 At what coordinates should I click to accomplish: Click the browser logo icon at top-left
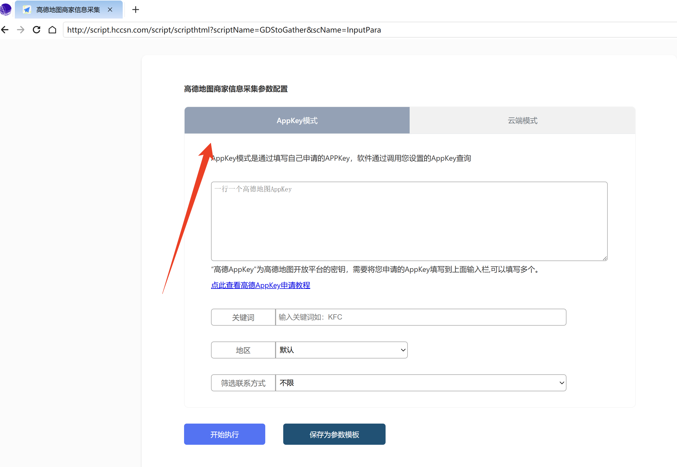[x=6, y=9]
